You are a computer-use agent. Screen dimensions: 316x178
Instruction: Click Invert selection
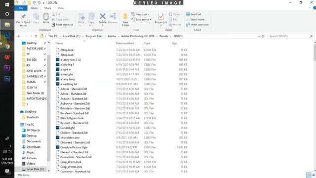[197, 25]
